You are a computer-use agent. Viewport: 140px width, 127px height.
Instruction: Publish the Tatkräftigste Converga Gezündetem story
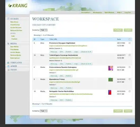69,64
